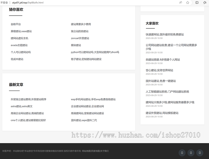
Task: Open the link 格子建站,定制建站网站建设
Action: pos(86,59)
